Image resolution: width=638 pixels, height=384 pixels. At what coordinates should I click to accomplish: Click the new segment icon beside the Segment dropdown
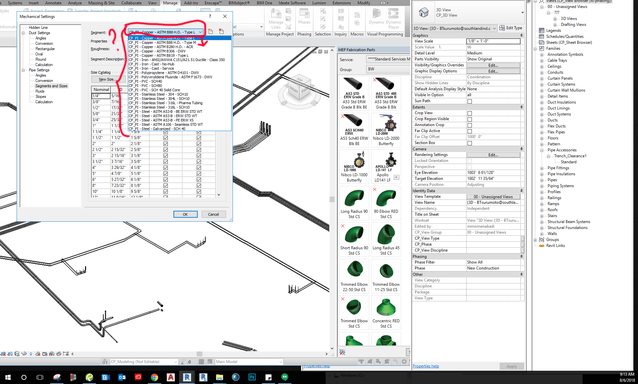point(210,32)
